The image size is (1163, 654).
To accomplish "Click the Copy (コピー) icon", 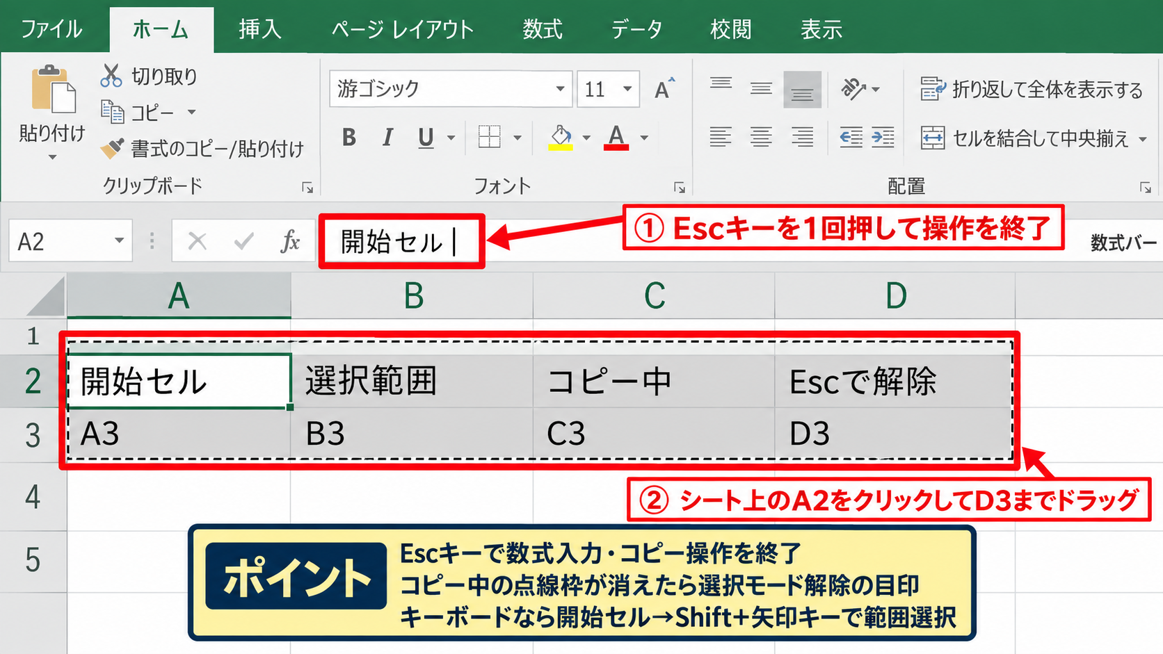I will (x=112, y=111).
